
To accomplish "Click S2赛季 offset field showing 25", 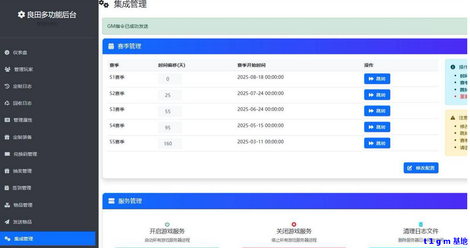I will 170,95.
